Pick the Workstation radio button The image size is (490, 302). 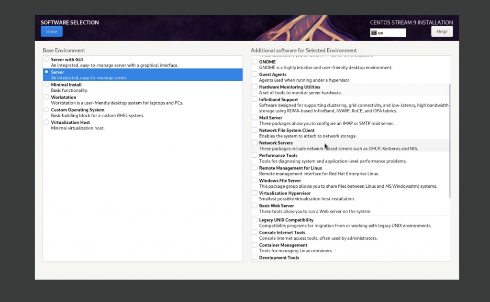click(46, 97)
